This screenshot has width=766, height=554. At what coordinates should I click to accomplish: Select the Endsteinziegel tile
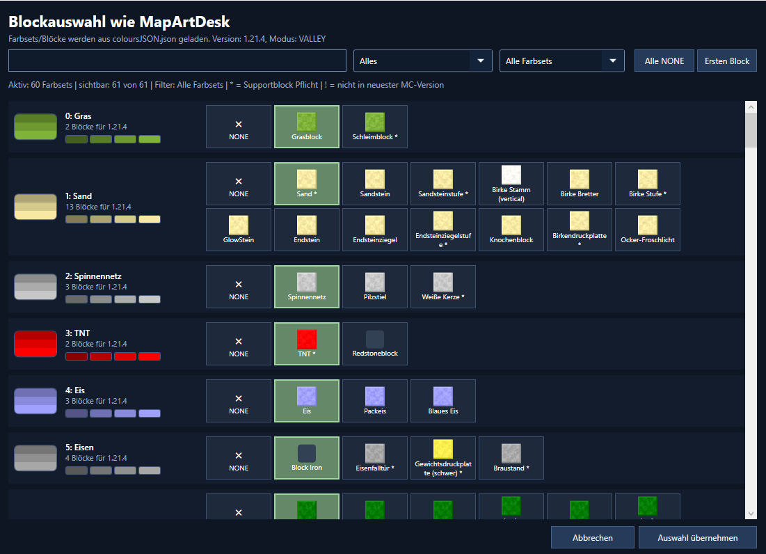coord(375,230)
